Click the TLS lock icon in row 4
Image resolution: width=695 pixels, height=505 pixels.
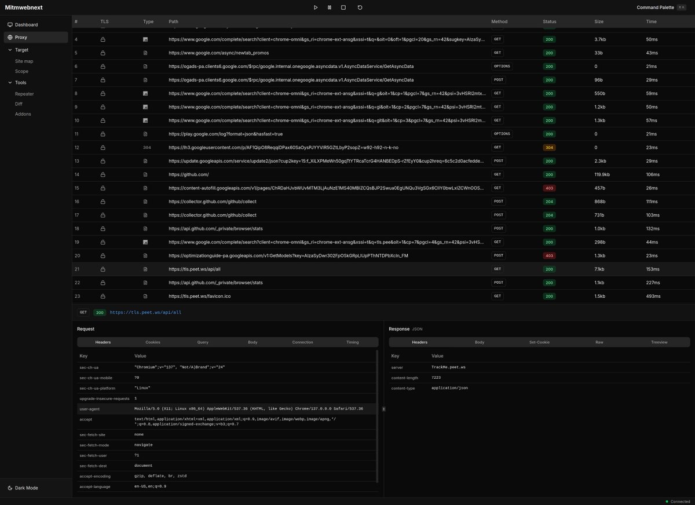103,39
